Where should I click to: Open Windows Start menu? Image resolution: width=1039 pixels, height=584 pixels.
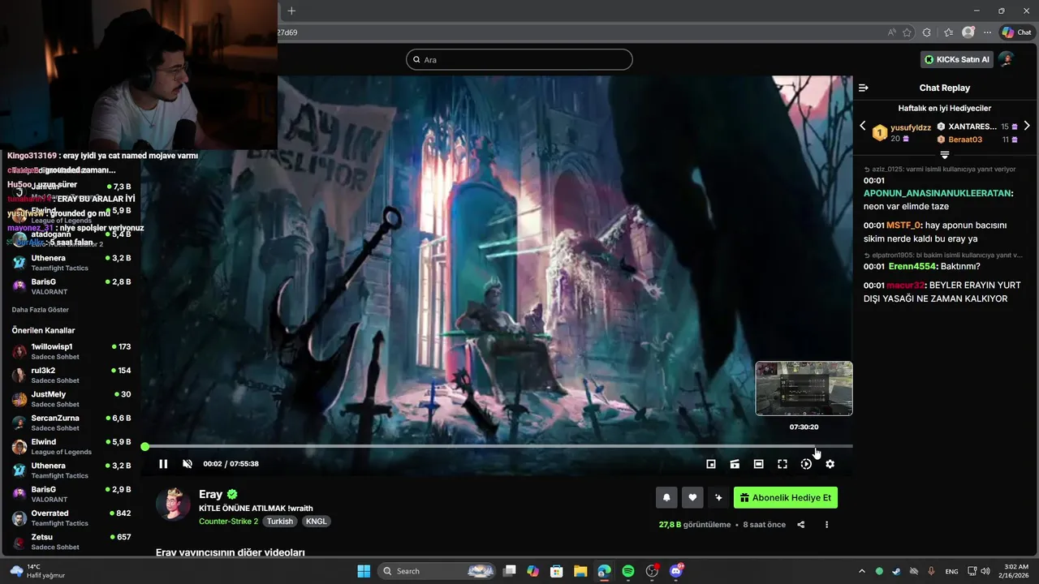[x=363, y=571]
